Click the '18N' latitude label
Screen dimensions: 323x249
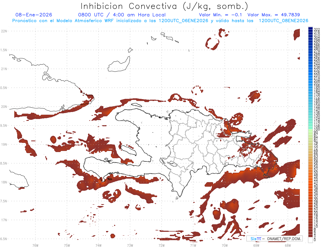pyautogui.click(x=4, y=182)
